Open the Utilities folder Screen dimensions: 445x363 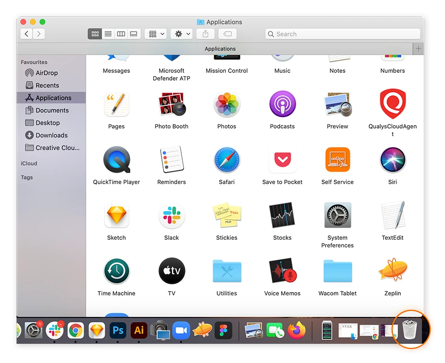pos(226,271)
